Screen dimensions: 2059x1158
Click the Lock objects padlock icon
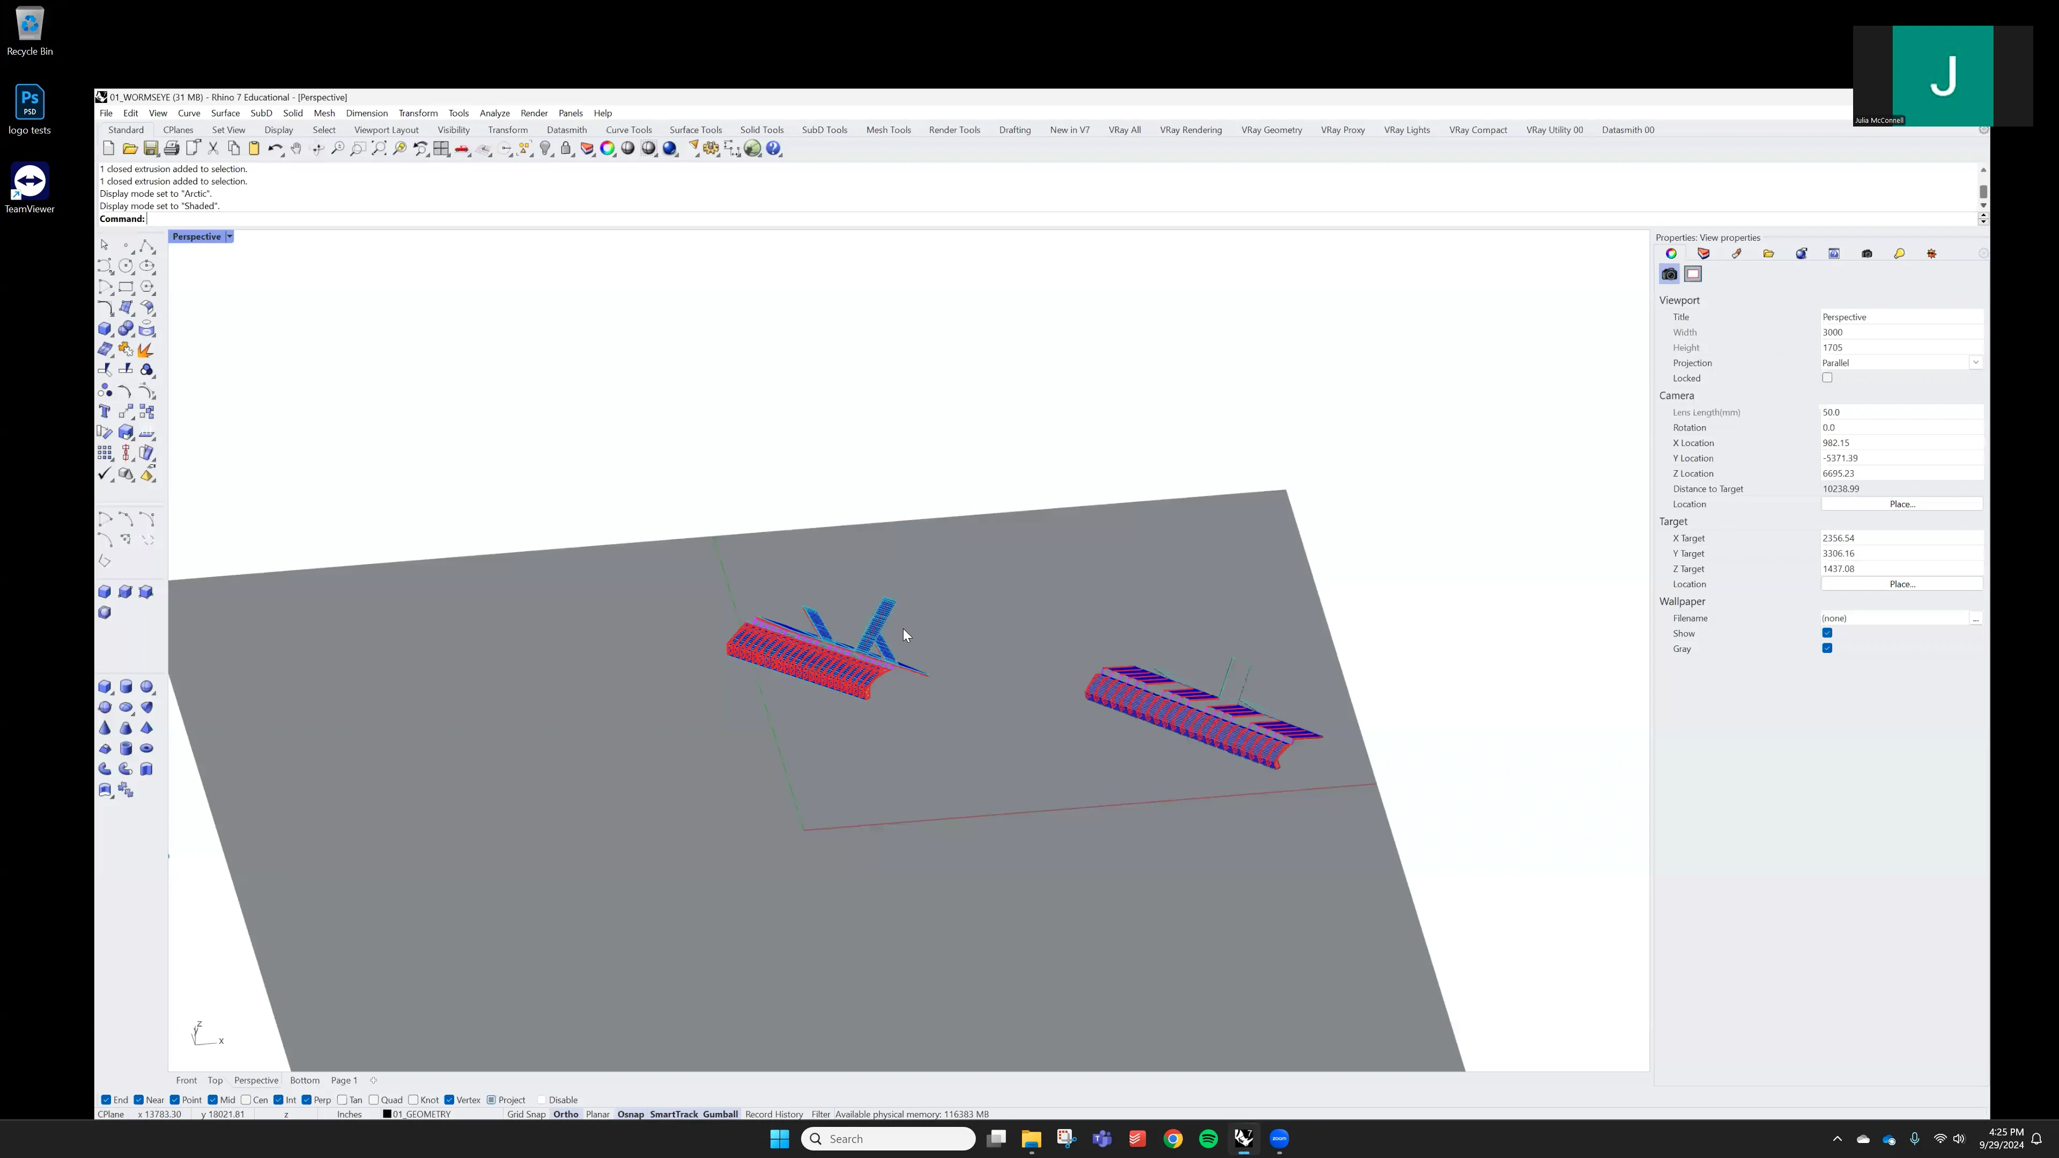pyautogui.click(x=566, y=149)
